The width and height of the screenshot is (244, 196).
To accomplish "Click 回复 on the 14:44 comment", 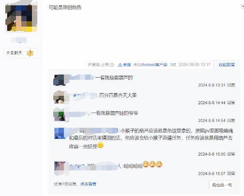I will coord(231,103).
